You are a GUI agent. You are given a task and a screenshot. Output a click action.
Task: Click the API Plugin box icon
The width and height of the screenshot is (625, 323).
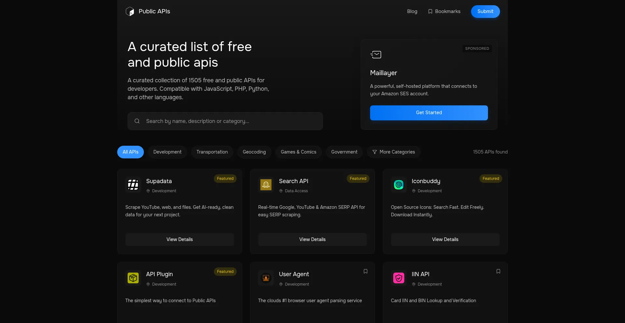click(x=133, y=278)
